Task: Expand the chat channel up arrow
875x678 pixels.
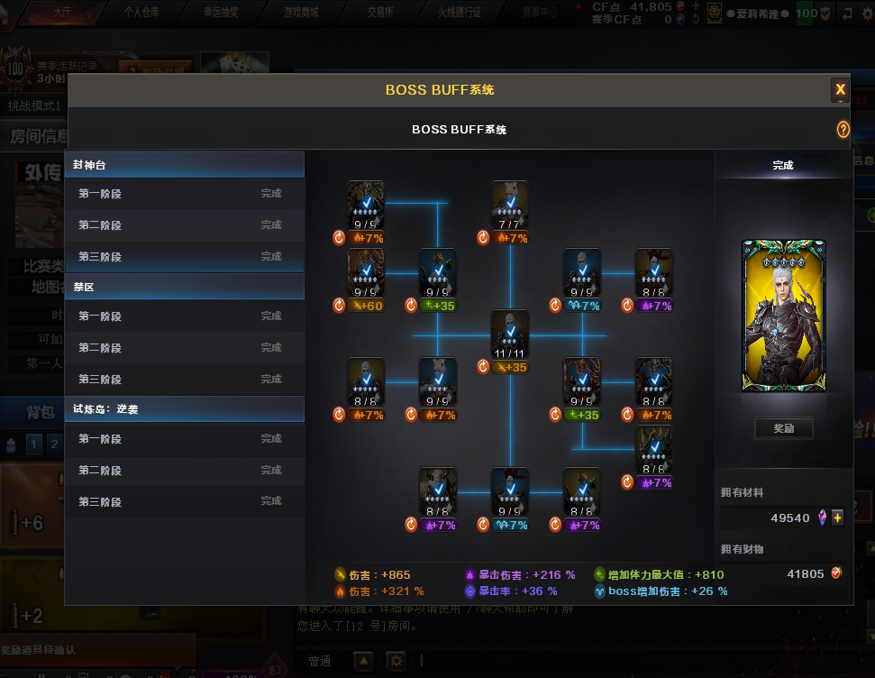Action: pos(364,661)
